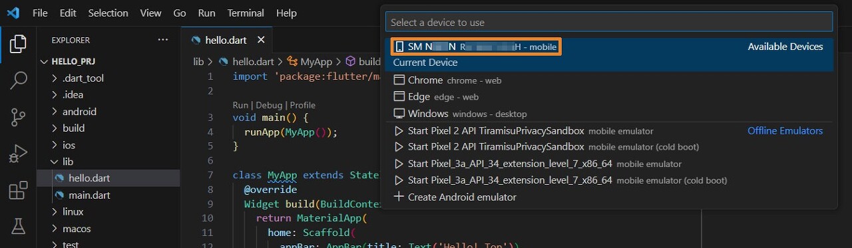Open the Run menu
Image resolution: width=852 pixels, height=248 pixels.
[206, 13]
